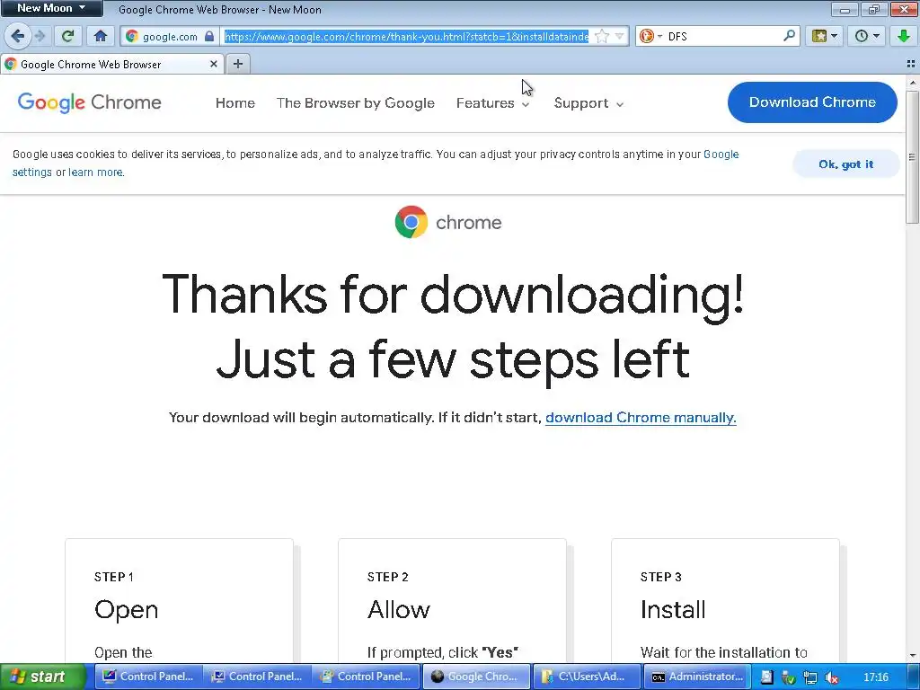920x690 pixels.
Task: Click the Forward navigation arrow
Action: point(40,36)
